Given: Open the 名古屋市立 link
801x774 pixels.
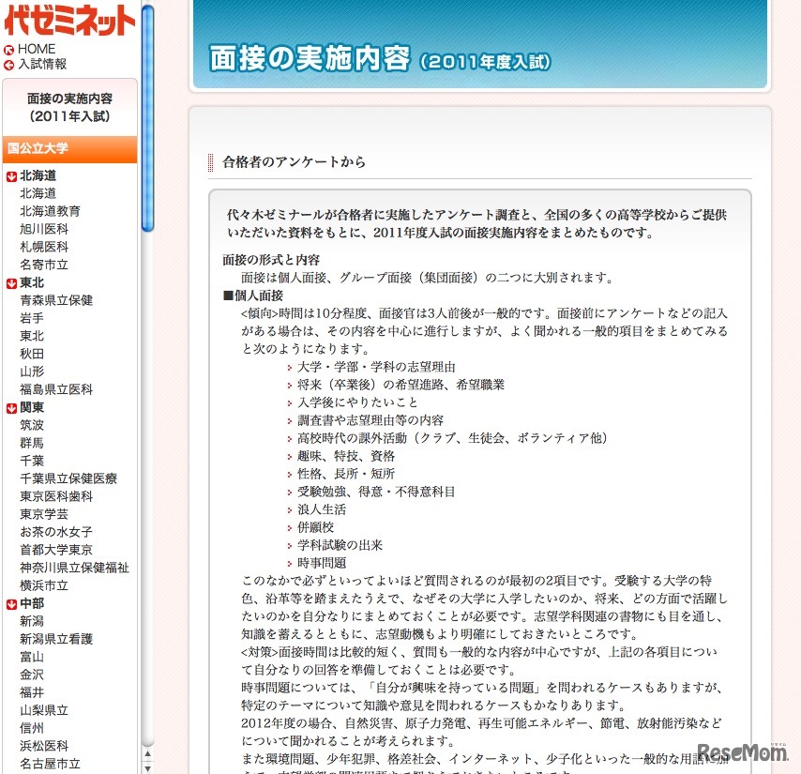Looking at the screenshot, I should click(x=51, y=763).
